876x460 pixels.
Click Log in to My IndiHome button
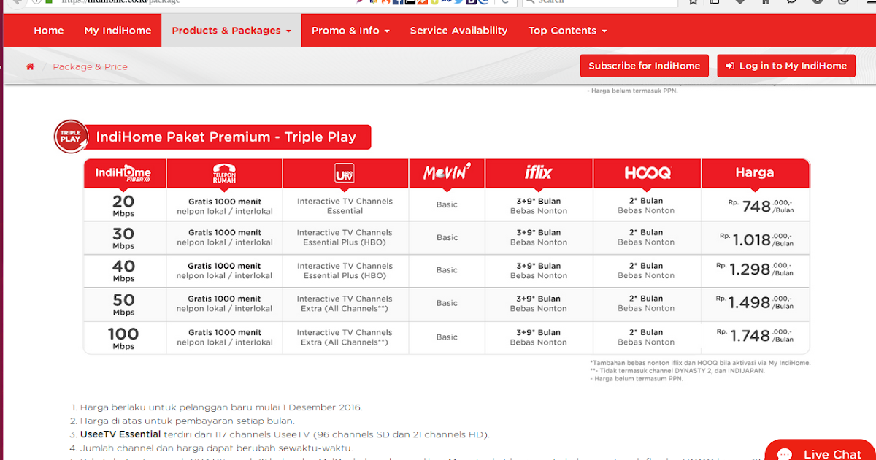point(786,66)
